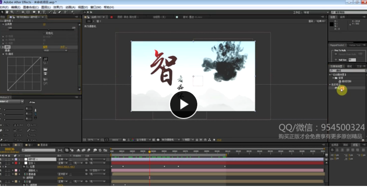Select the Rotation tool
Image resolution: width=367 pixels, height=196 pixels.
coord(18,12)
